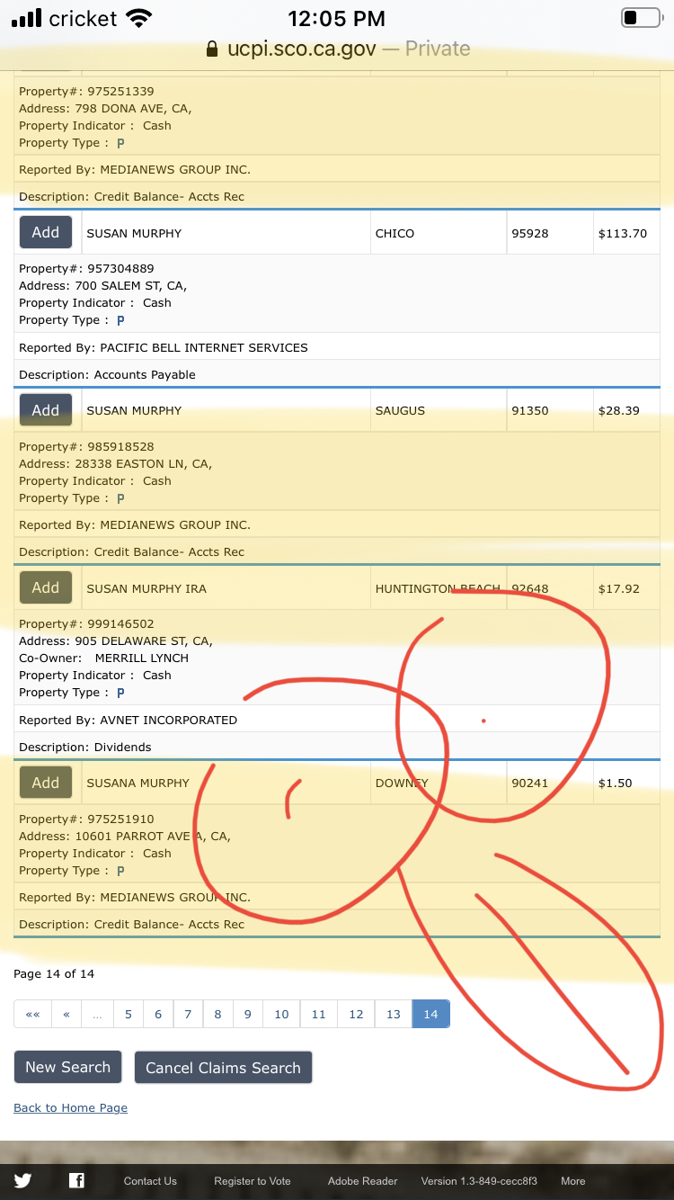Viewport: 674px width, 1200px height.
Task: Select Address 28338 EASTON LN text
Action: [x=116, y=463]
